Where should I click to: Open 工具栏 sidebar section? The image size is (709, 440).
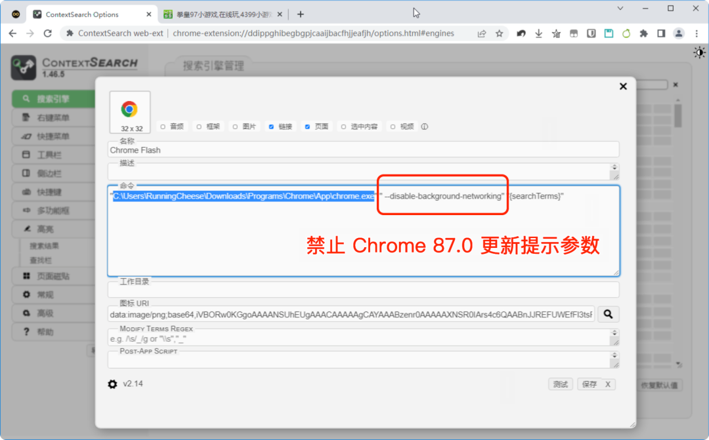(x=53, y=155)
